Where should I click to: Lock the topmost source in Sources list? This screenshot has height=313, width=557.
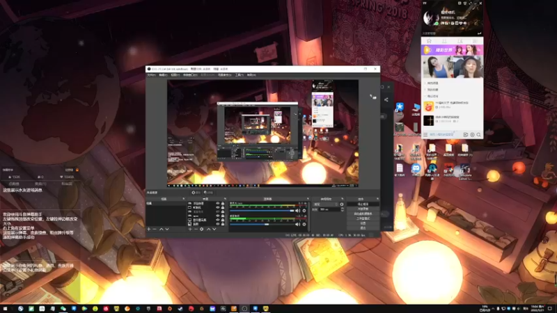coord(223,203)
